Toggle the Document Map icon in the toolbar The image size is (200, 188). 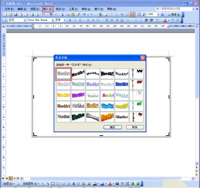pyautogui.click(x=139, y=14)
